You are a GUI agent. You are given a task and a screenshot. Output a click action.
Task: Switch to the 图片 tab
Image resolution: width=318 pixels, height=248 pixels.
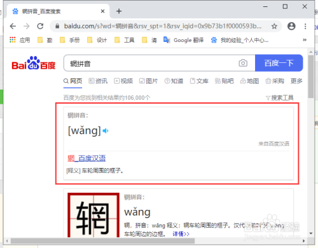pos(148,81)
